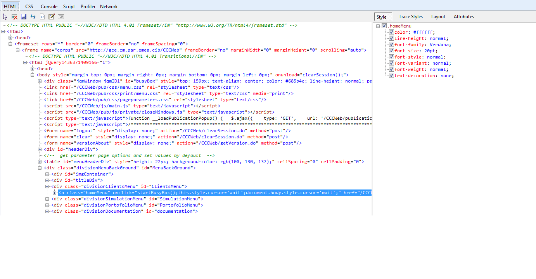Open the Profiler tab

(x=88, y=6)
